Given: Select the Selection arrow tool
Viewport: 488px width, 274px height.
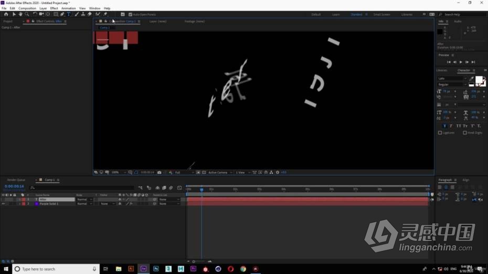Looking at the screenshot, I should (14, 14).
